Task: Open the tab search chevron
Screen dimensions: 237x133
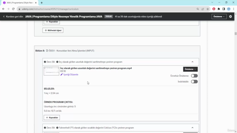Action: 212,3
